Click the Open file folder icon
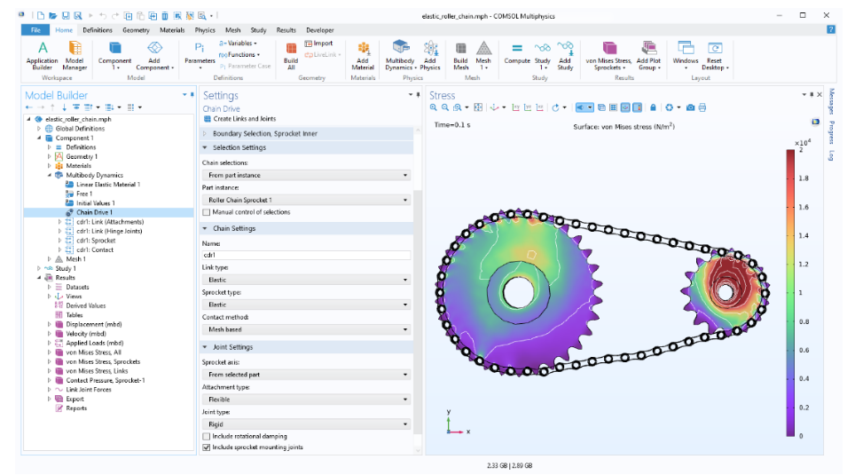This screenshot has width=847, height=475. pos(53,16)
